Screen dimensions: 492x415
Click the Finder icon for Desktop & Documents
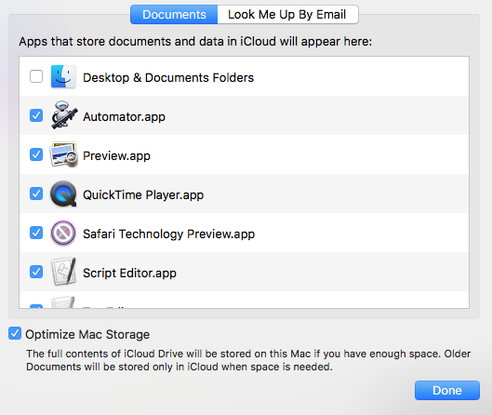(x=63, y=76)
